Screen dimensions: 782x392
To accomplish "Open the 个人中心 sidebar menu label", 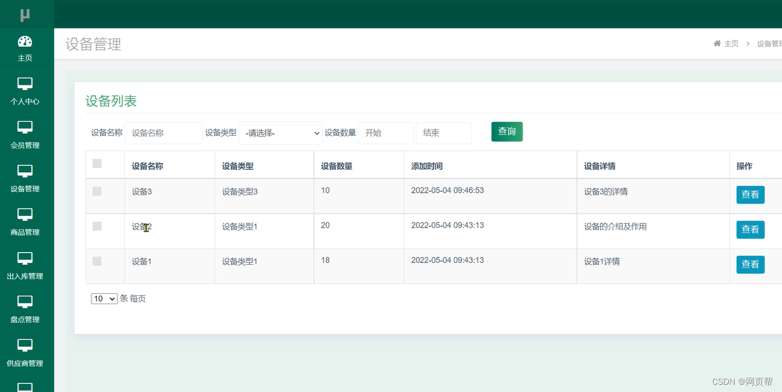I will tap(25, 102).
